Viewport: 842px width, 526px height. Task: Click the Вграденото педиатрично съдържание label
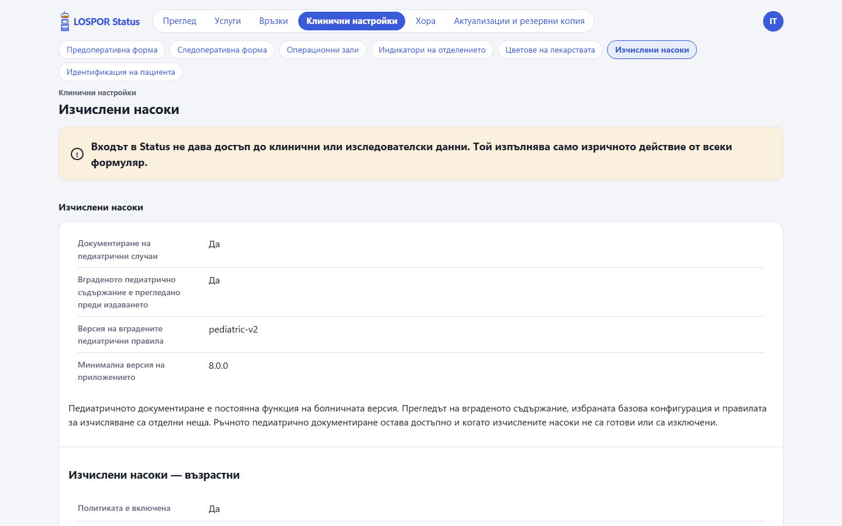pos(129,292)
